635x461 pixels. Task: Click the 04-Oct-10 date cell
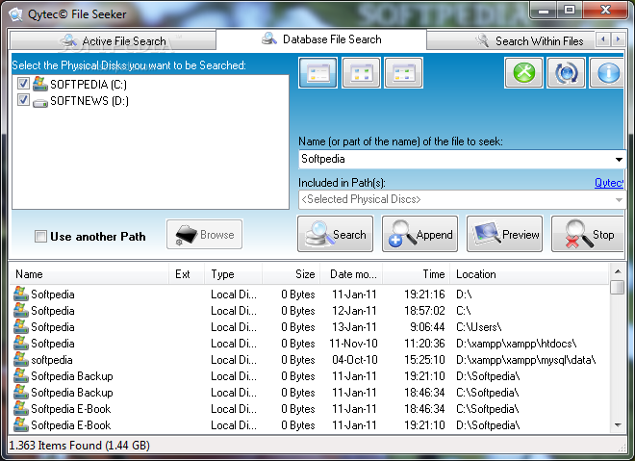click(355, 360)
